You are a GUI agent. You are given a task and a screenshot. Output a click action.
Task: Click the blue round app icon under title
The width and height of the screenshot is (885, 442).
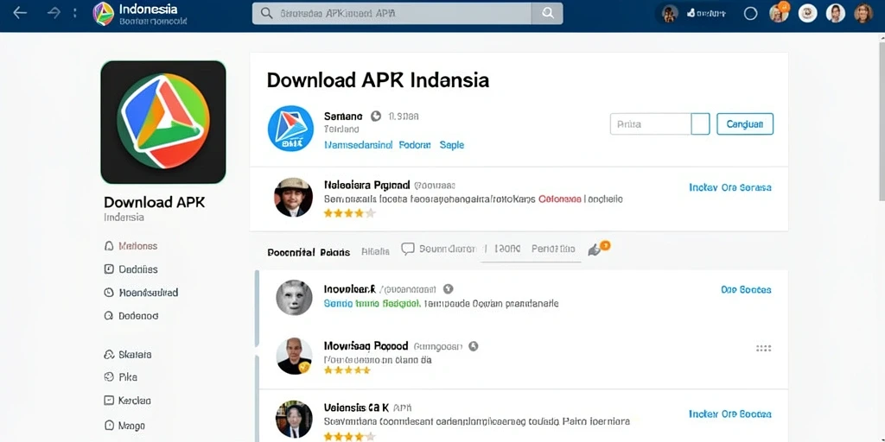tap(290, 129)
